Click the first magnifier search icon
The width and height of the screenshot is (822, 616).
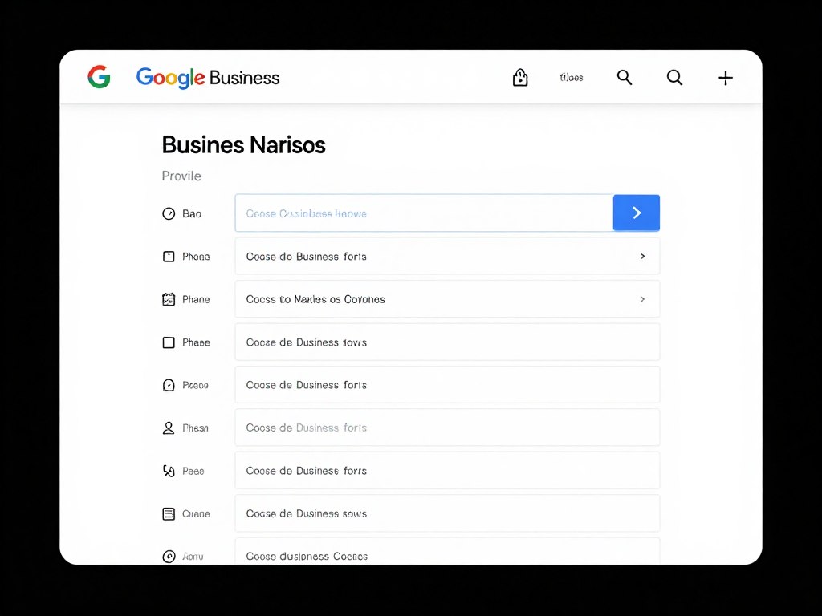[x=625, y=78]
